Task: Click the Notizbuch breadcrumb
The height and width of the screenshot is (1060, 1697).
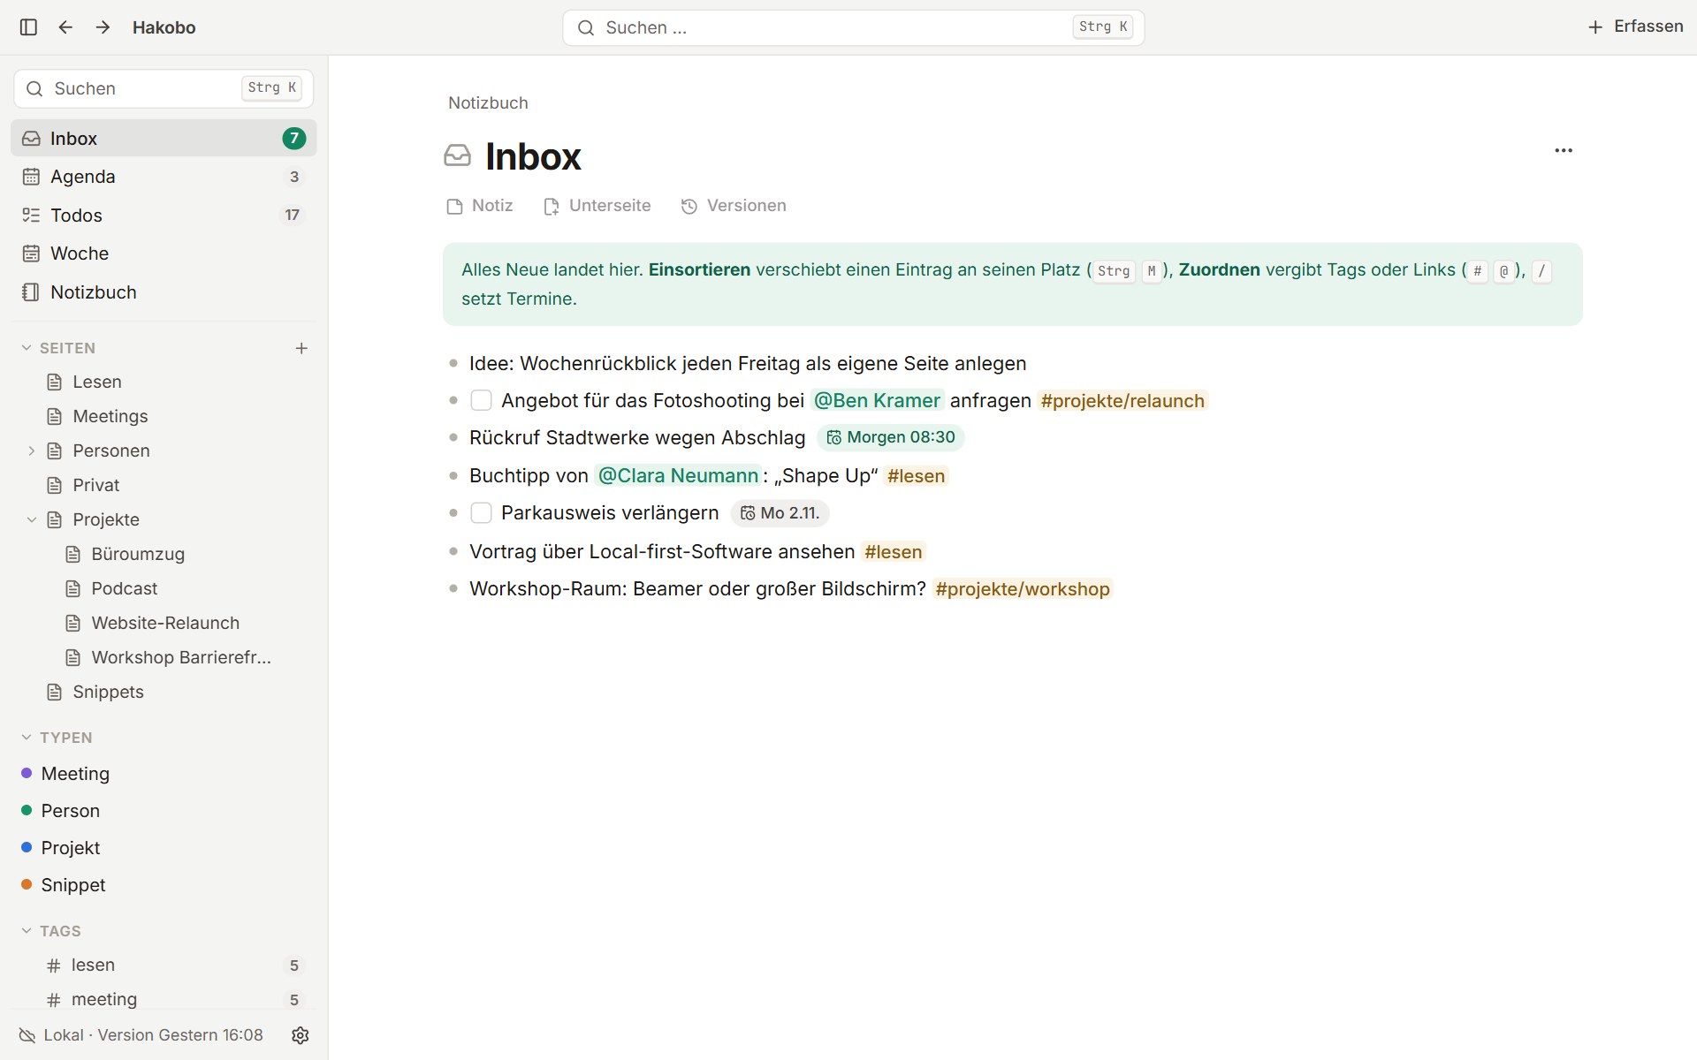Action: [x=488, y=102]
